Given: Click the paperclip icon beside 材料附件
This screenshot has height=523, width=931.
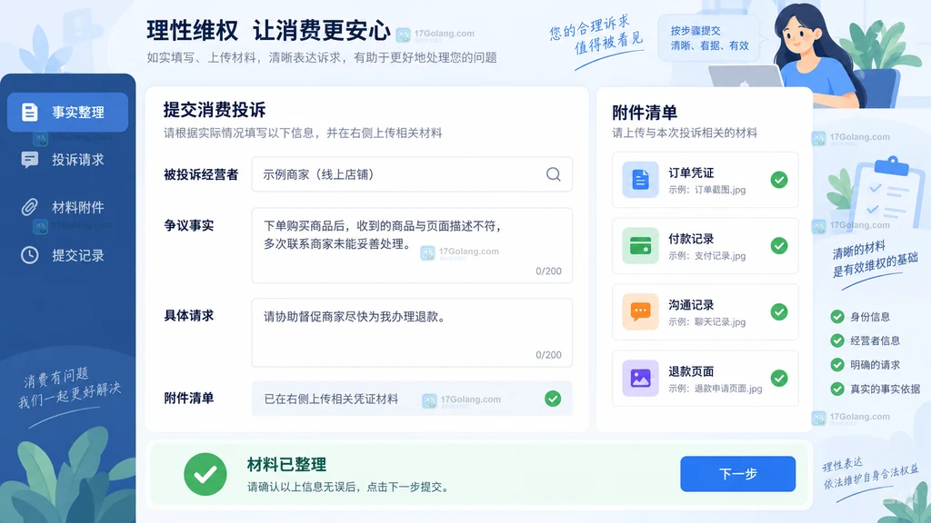Looking at the screenshot, I should 30,207.
